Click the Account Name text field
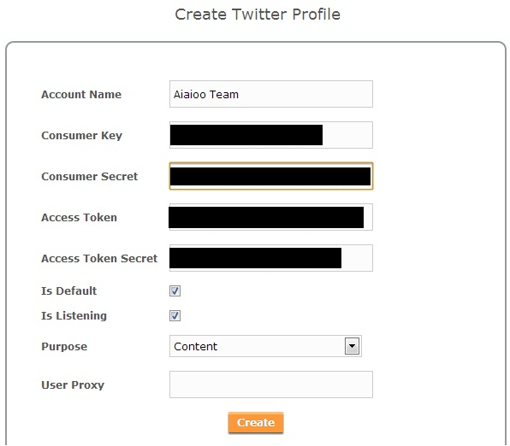The height and width of the screenshot is (446, 510). point(271,94)
